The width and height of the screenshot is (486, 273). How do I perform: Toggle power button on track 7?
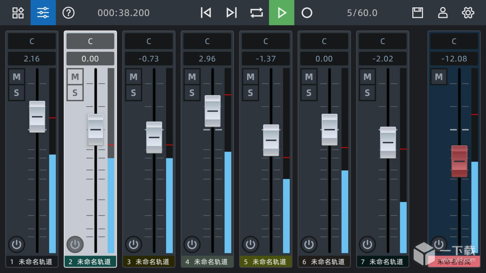[367, 245]
